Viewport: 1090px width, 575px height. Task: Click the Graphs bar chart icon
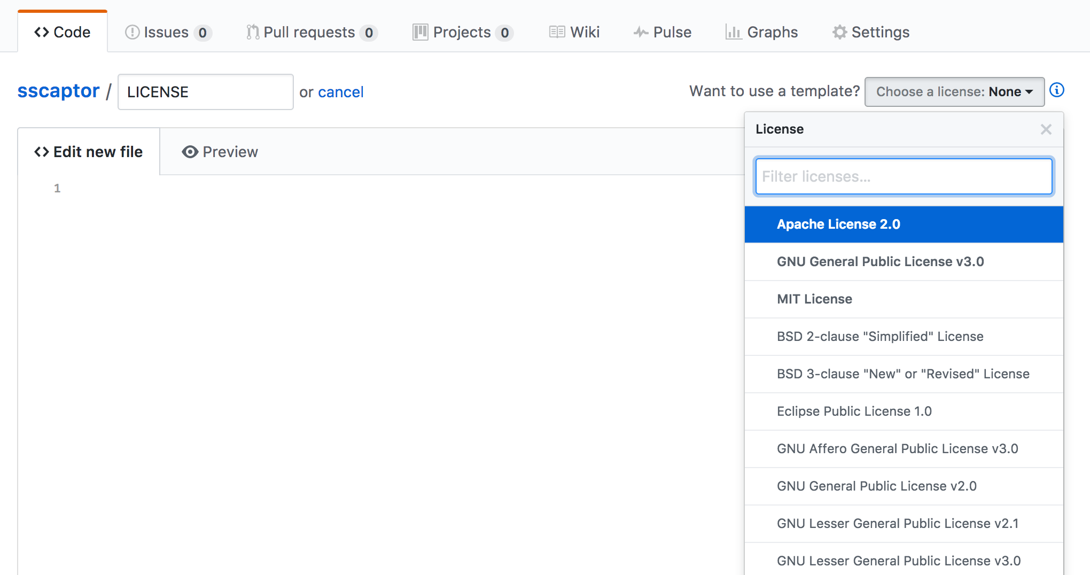[734, 32]
